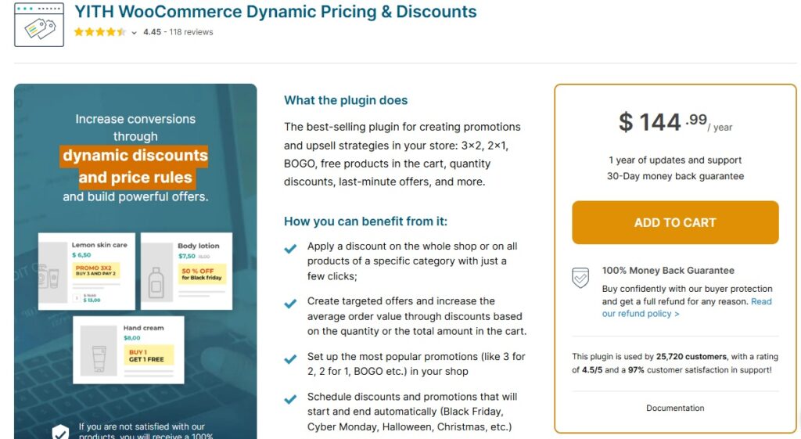Image resolution: width=801 pixels, height=439 pixels.
Task: Click the YITH WooCommerce Dynamic Pricing title
Action: (x=275, y=12)
